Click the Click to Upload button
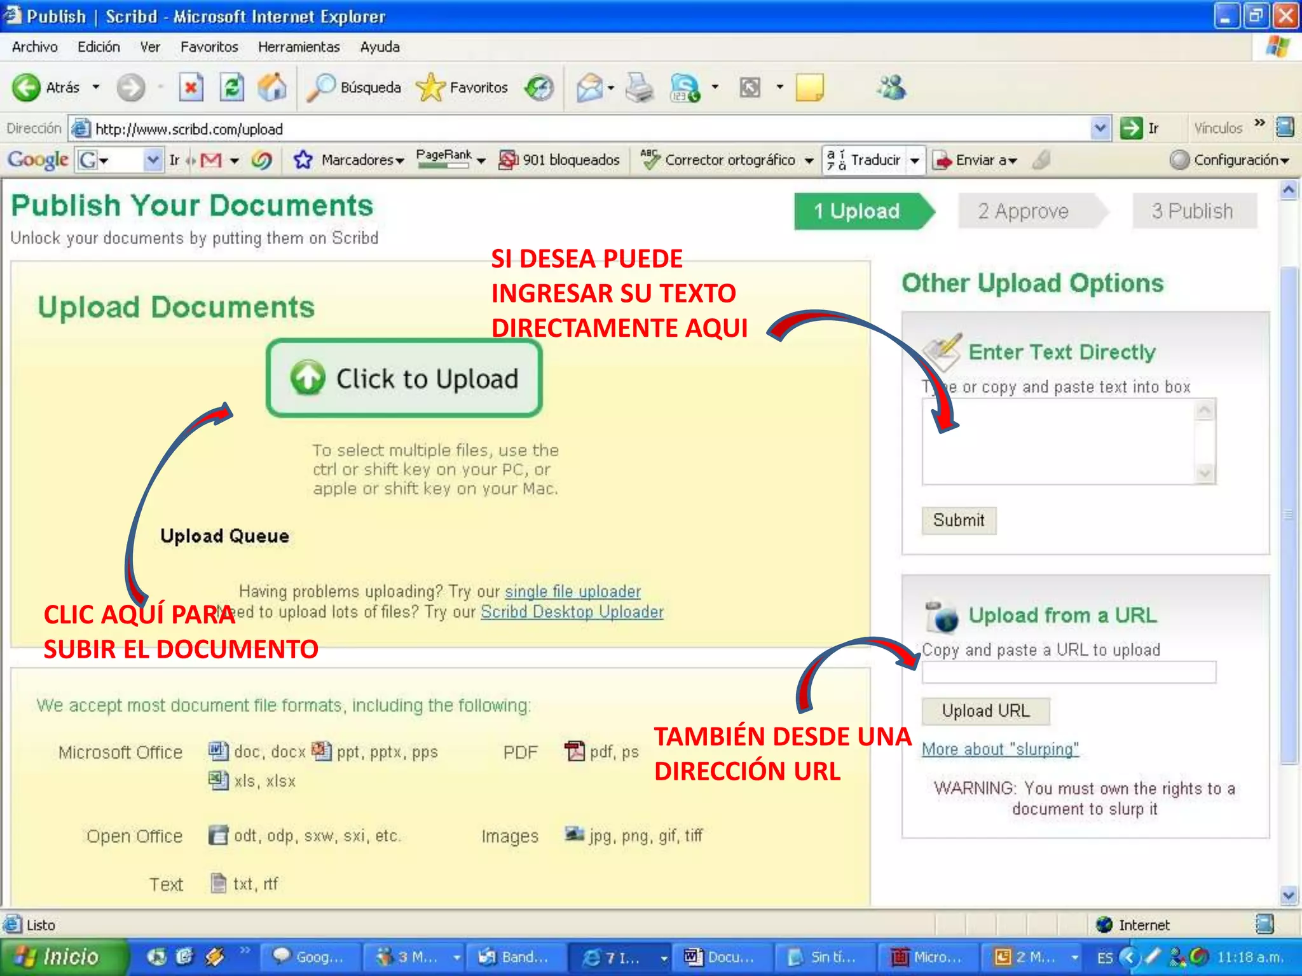Image resolution: width=1302 pixels, height=976 pixels. point(404,378)
